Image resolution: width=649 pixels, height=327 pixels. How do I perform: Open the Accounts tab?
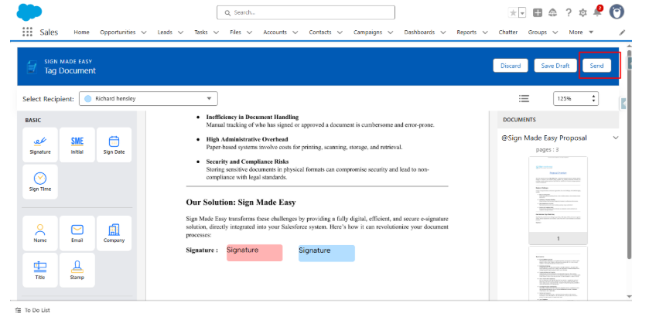point(275,32)
